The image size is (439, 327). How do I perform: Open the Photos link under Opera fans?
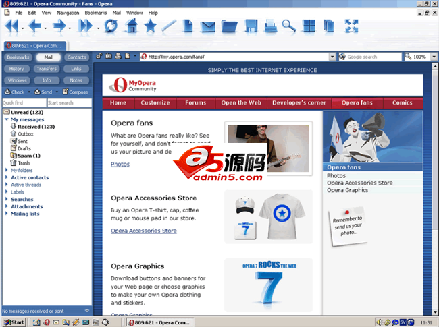tap(120, 164)
